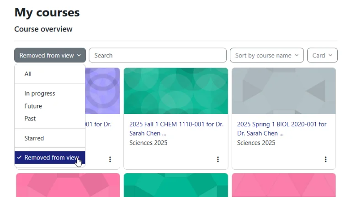Open actions menu for BIOL 2020-001 card
This screenshot has height=197, width=351.
pyautogui.click(x=326, y=159)
